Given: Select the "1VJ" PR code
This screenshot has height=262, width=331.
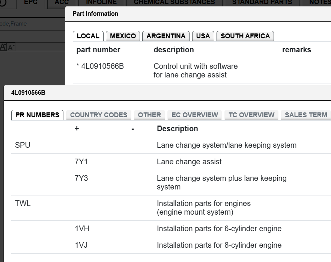Looking at the screenshot, I should pyautogui.click(x=81, y=245).
